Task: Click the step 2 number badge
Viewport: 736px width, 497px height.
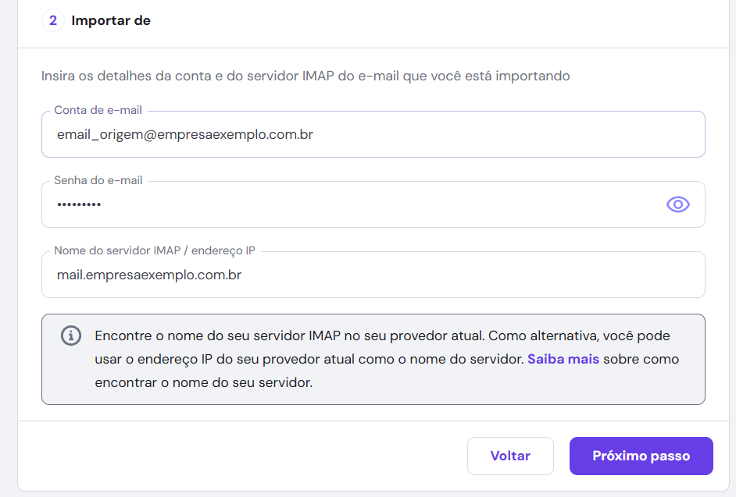Action: click(x=53, y=21)
